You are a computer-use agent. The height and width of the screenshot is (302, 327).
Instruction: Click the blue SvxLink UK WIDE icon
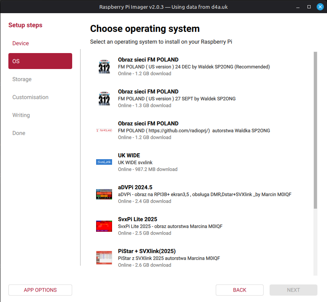[104, 162]
